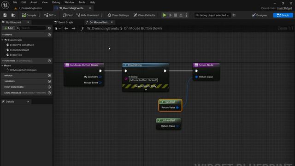Navigate back in graph history
295x166 pixels.
pyautogui.click(x=66, y=29)
